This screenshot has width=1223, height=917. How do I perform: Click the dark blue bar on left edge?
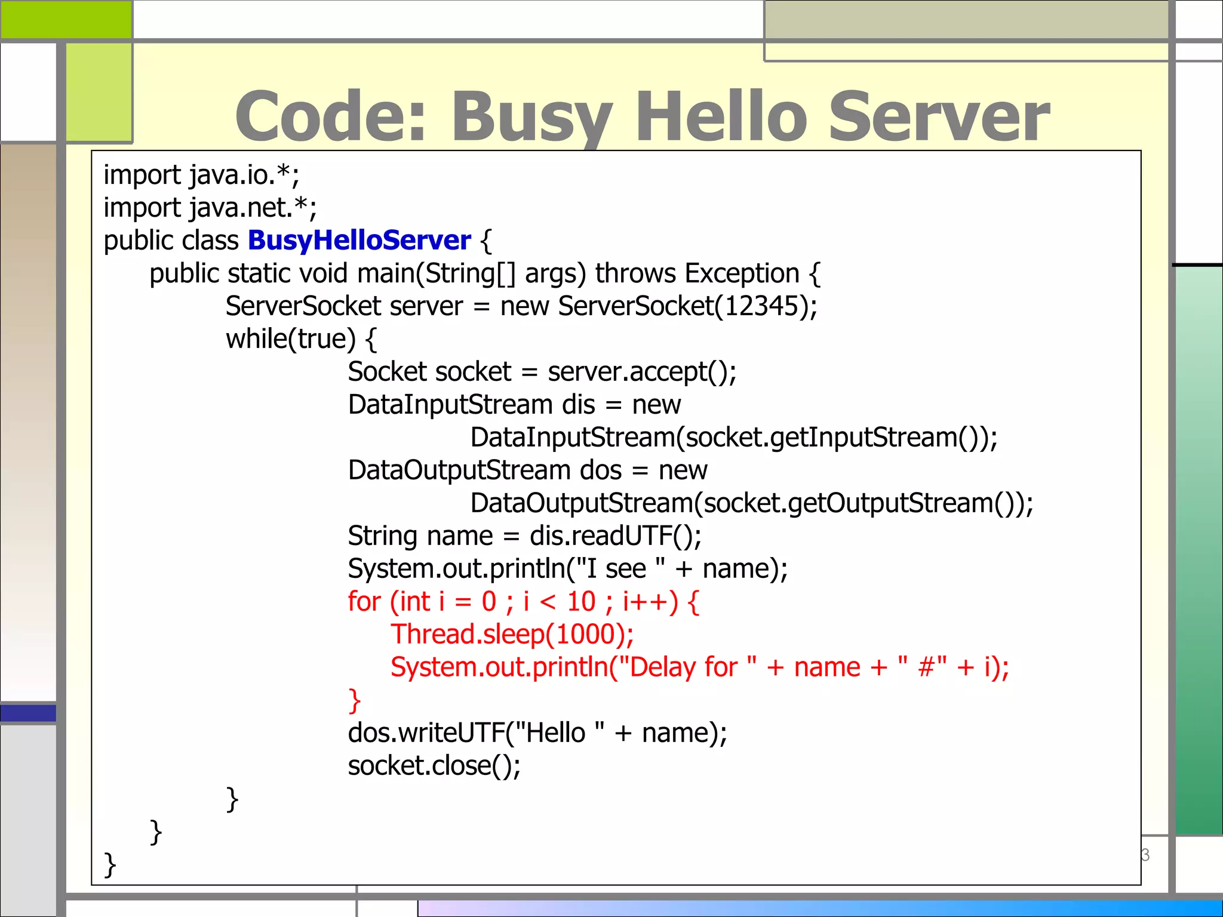(x=28, y=713)
